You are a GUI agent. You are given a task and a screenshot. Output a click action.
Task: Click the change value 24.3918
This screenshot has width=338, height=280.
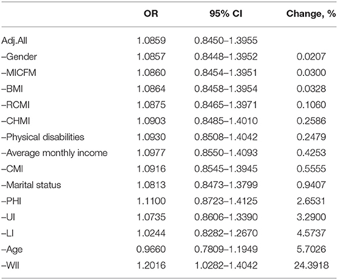311,265
